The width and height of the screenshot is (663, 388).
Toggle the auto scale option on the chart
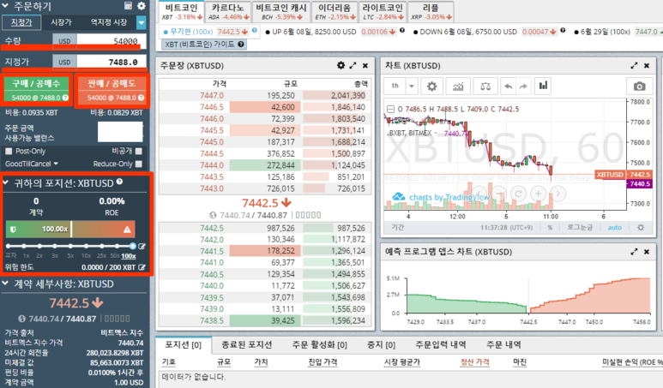[x=614, y=228]
